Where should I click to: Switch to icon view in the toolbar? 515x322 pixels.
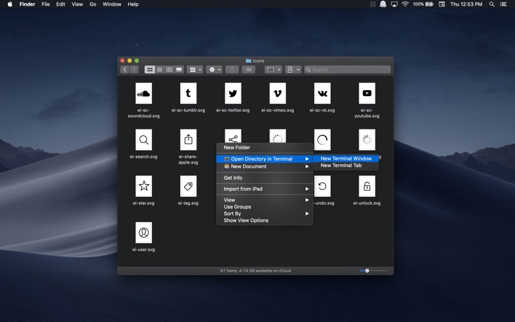click(149, 70)
